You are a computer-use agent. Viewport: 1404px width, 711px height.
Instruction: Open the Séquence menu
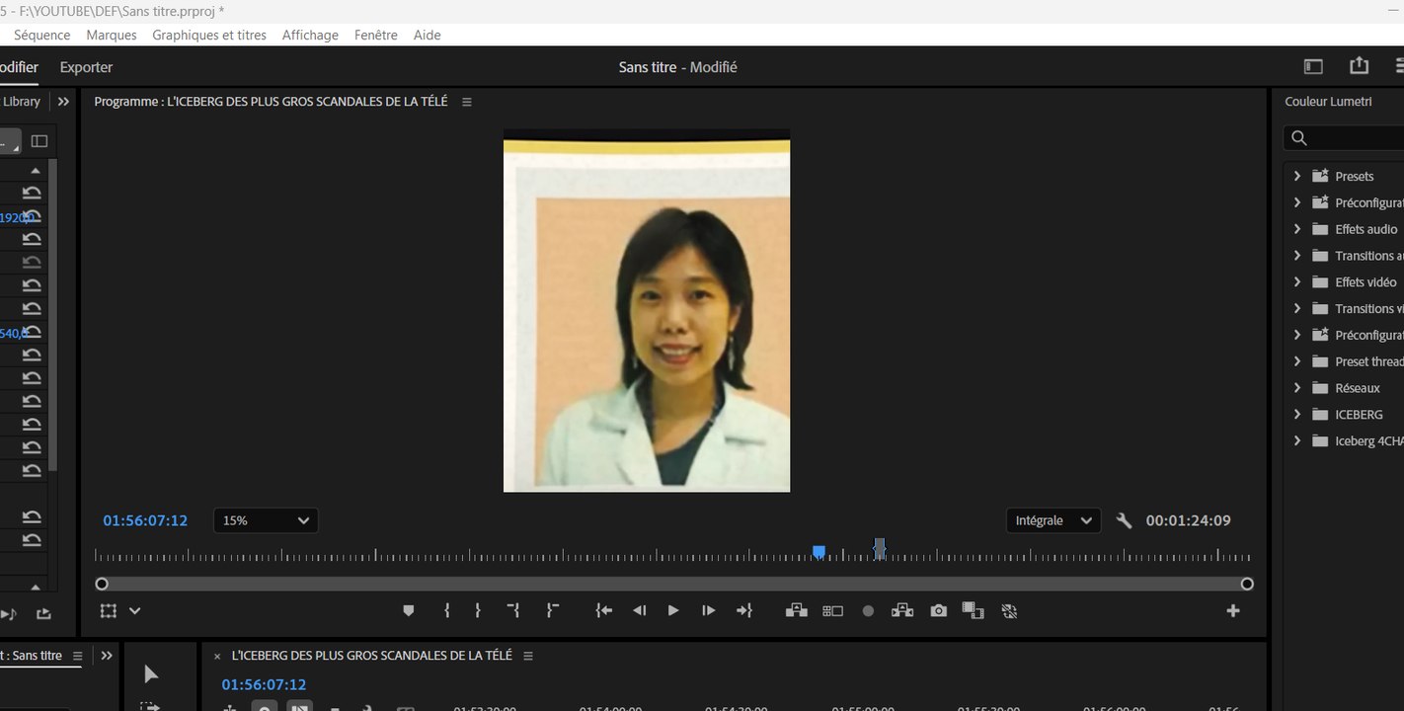tap(41, 35)
